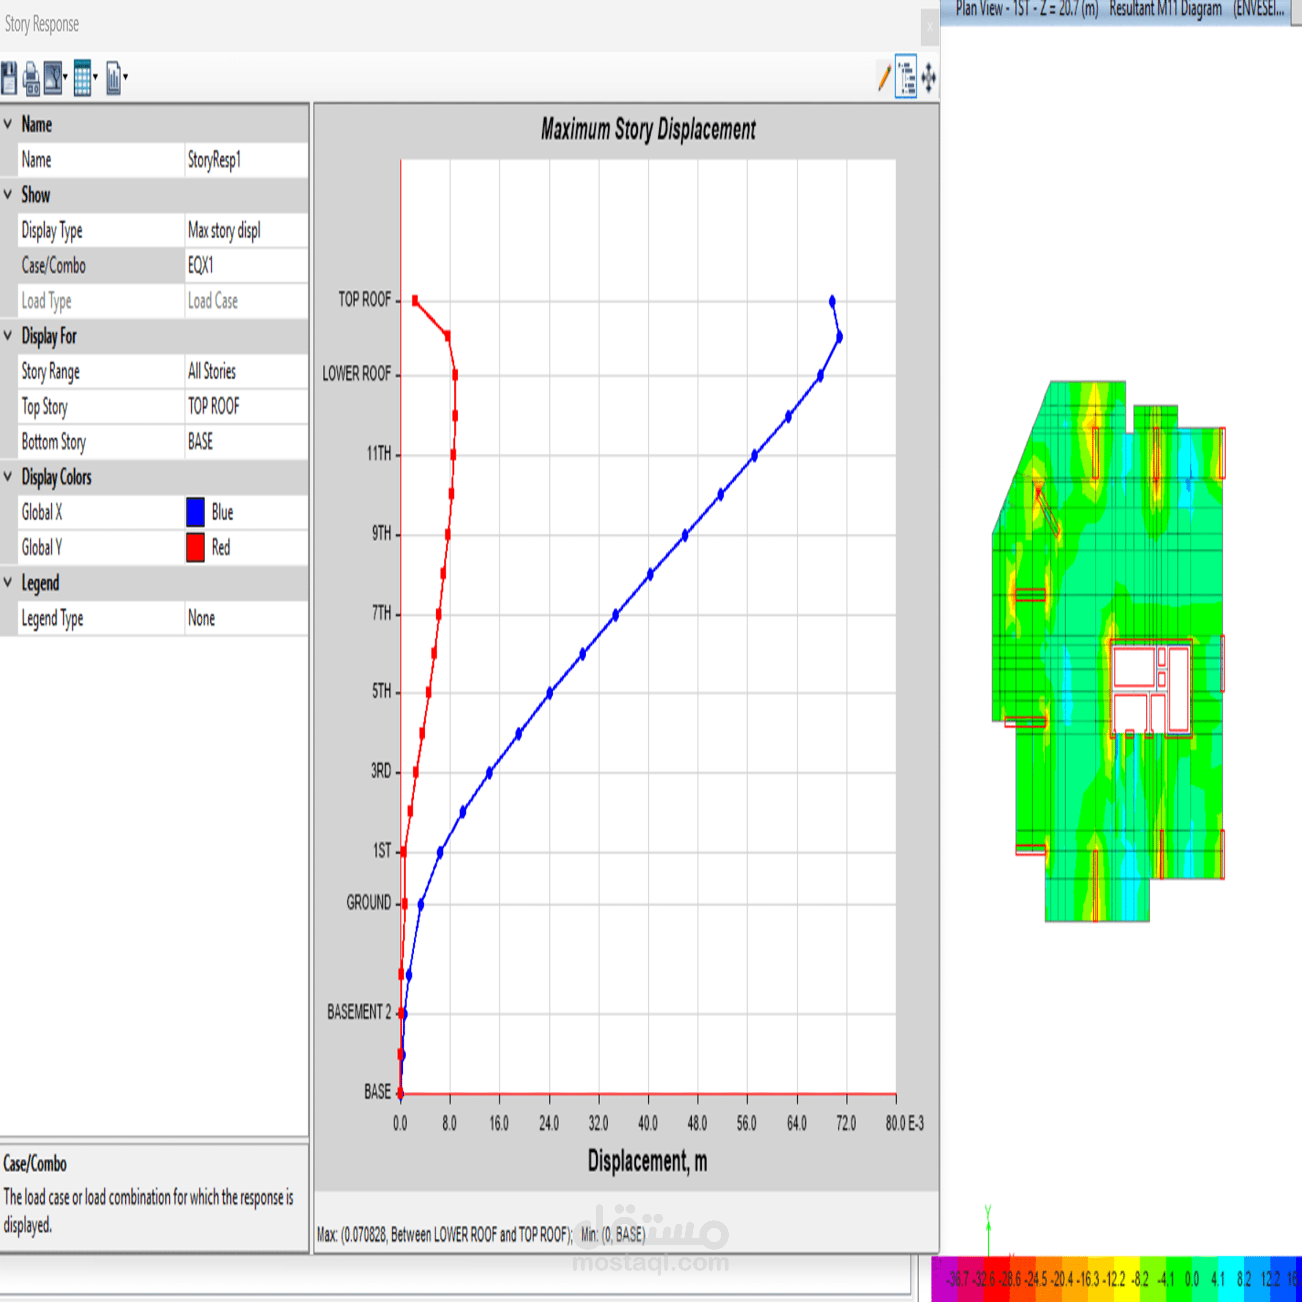Click the red Global Y color swatch
This screenshot has width=1302, height=1302.
click(x=195, y=547)
